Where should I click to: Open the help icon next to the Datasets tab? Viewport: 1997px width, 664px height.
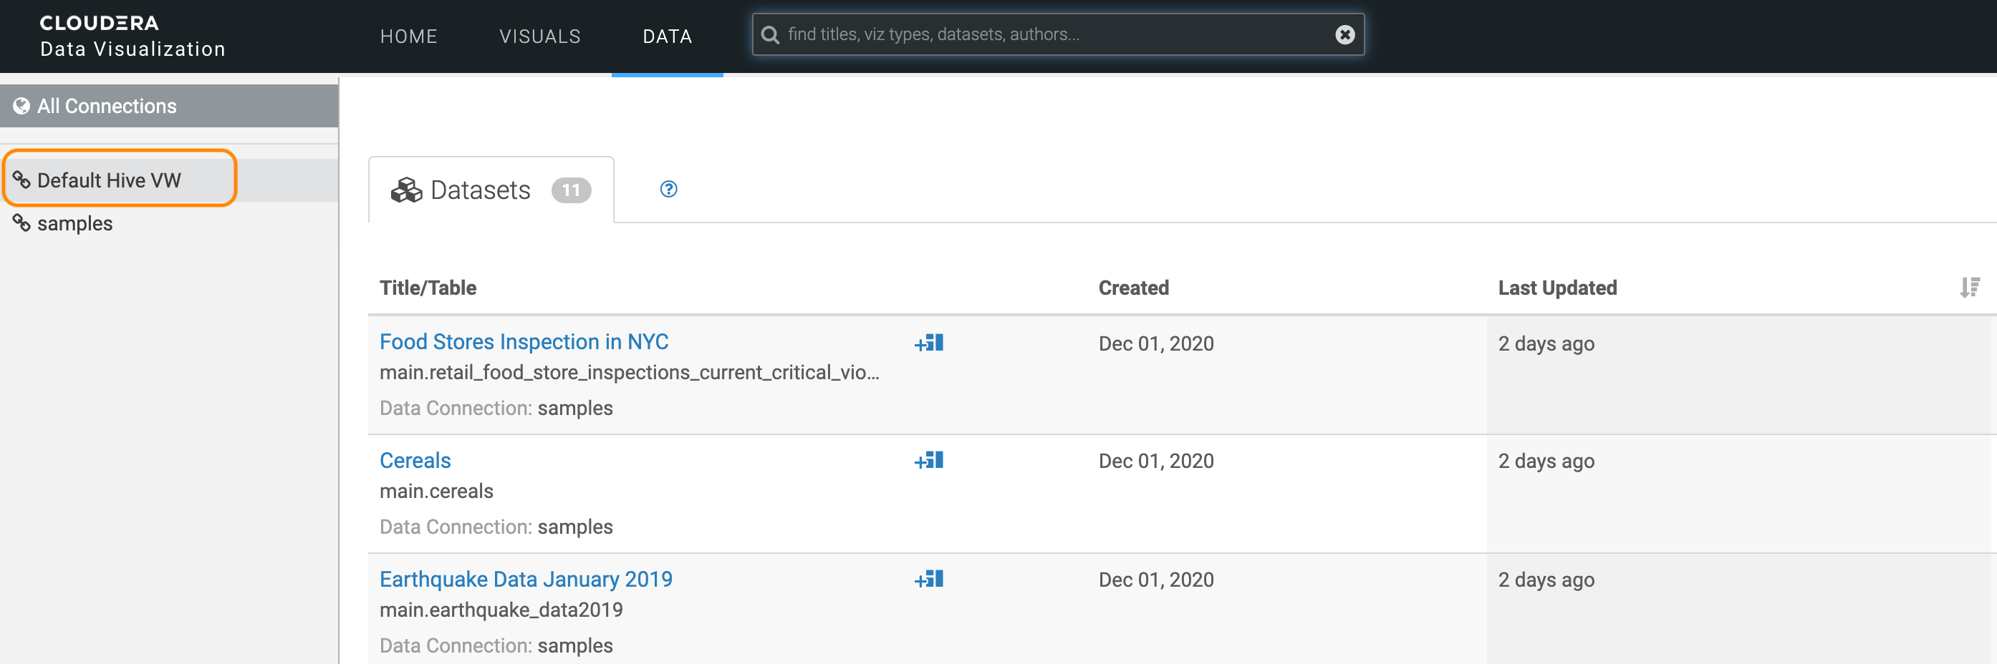point(668,188)
